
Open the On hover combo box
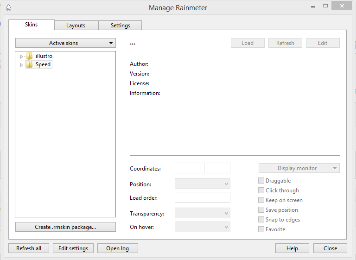[x=202, y=227]
